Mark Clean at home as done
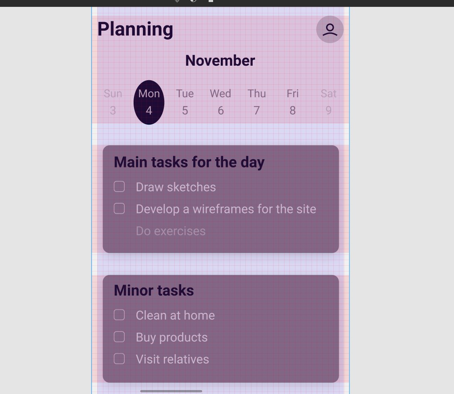Screen dimensions: 454x394 [x=119, y=315]
